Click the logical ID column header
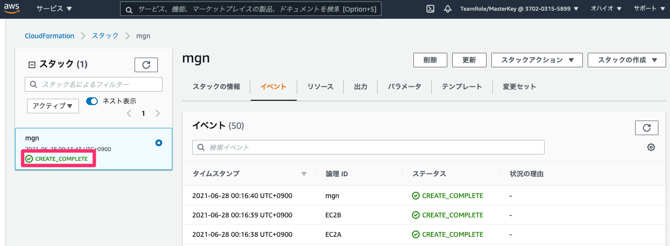This screenshot has height=246, width=670. 336,173
